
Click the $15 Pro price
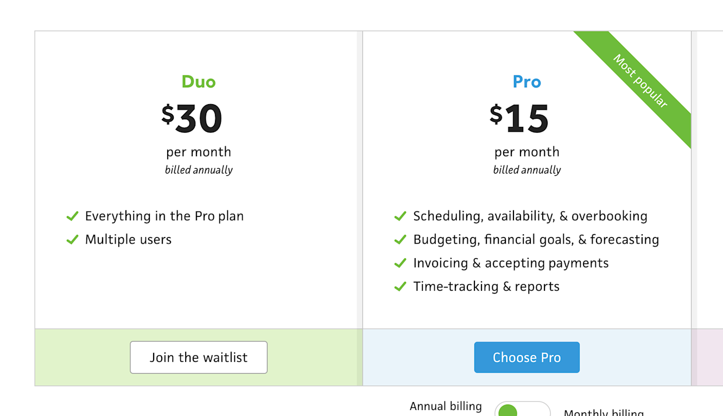click(519, 119)
